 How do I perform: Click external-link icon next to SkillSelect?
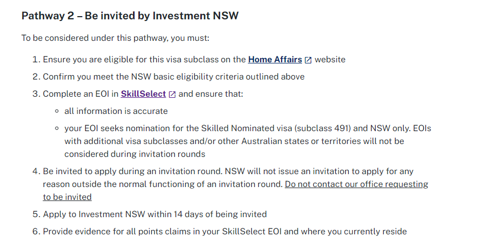pos(172,95)
